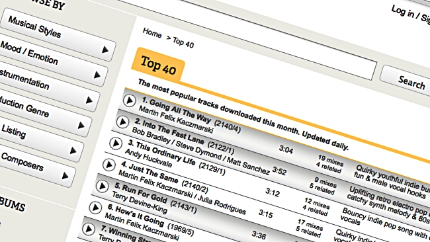Play track 3 This Ordinary Life
Screen dimensions: 430x242
(116, 143)
